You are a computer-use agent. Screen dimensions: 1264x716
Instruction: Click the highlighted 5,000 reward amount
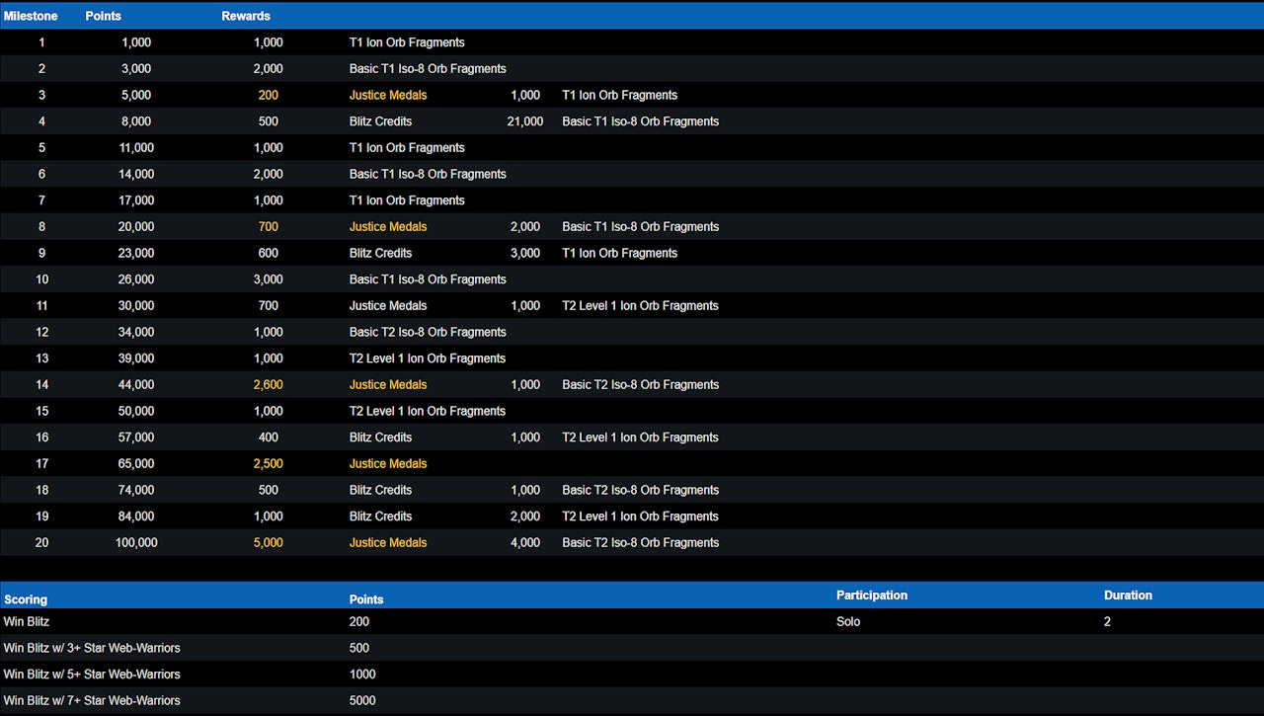click(268, 542)
